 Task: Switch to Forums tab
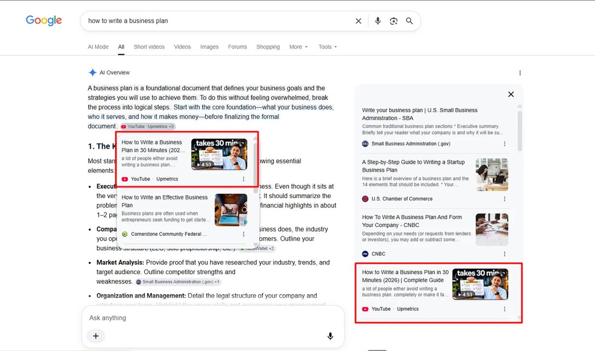[x=238, y=47]
